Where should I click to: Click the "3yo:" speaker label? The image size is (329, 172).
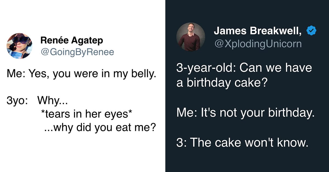coord(17,102)
